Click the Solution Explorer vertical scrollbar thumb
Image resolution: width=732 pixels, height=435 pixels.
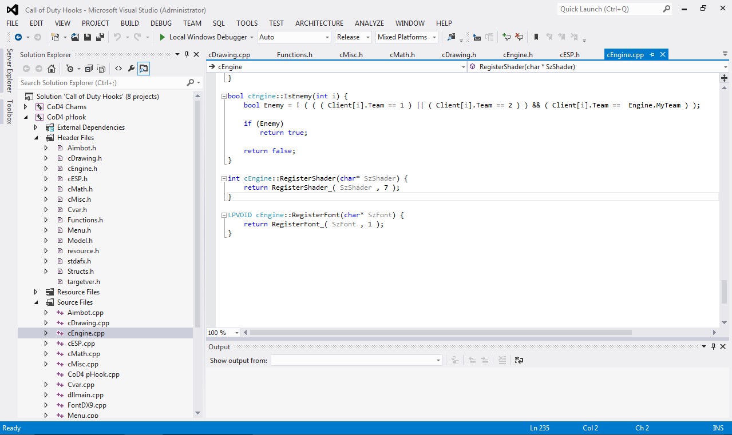tap(198, 214)
